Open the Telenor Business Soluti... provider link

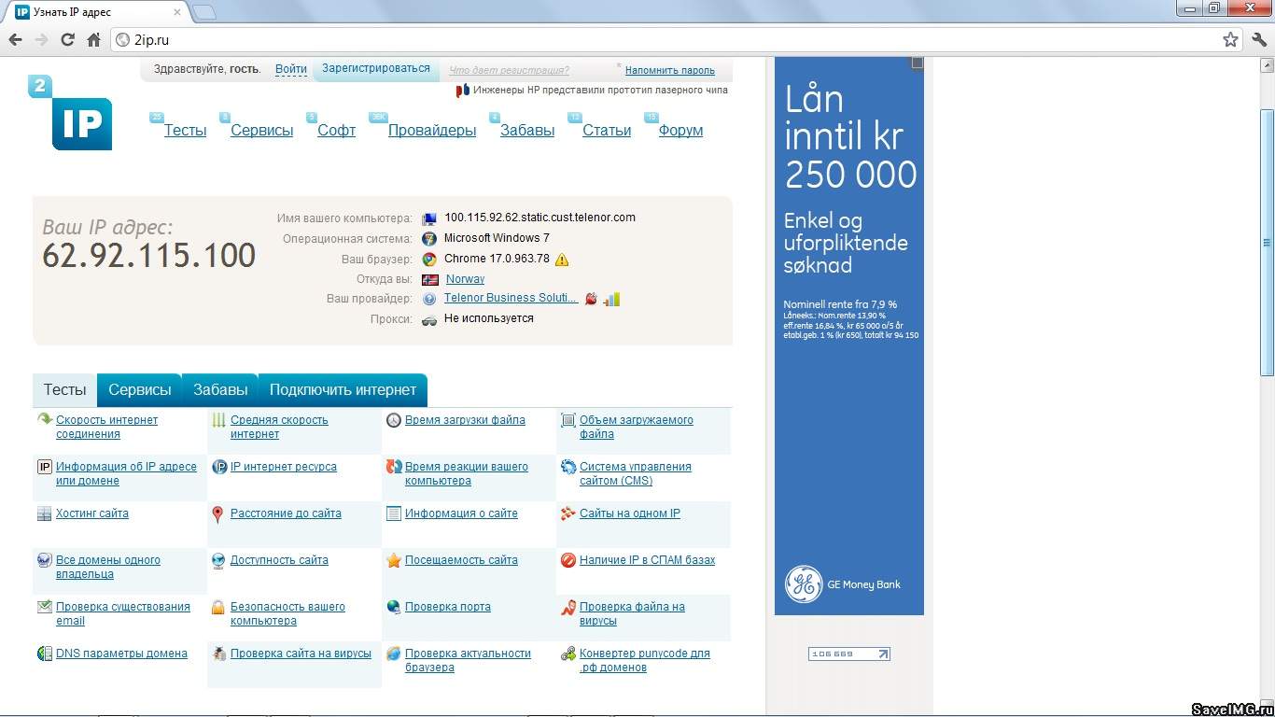[x=511, y=298]
